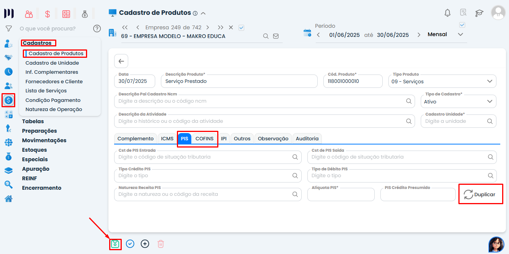Save record with green disk icon
The height and width of the screenshot is (254, 509).
(115, 244)
